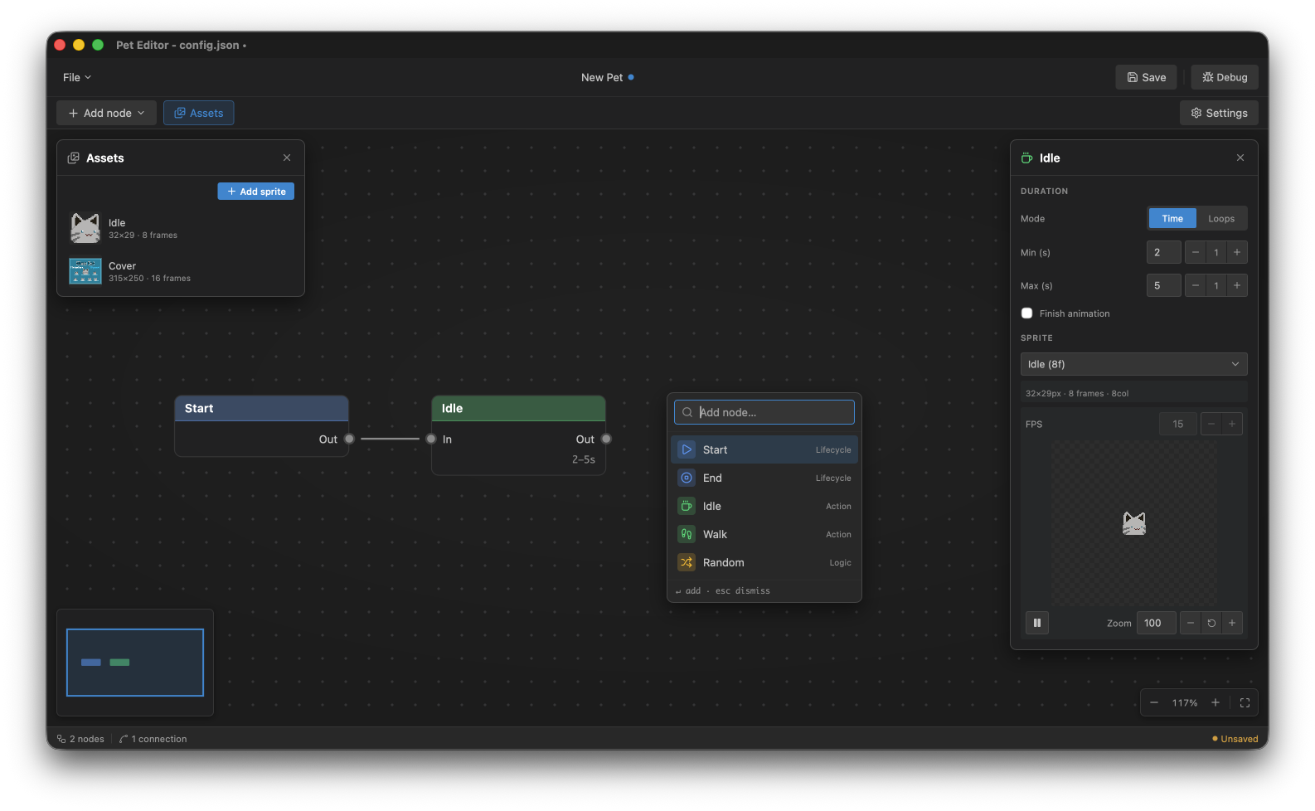Click the Start node Out port

[x=349, y=439]
